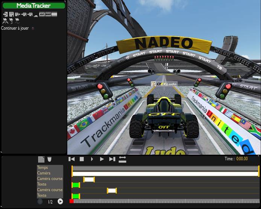Select the long white Caméra block

click(x=165, y=174)
